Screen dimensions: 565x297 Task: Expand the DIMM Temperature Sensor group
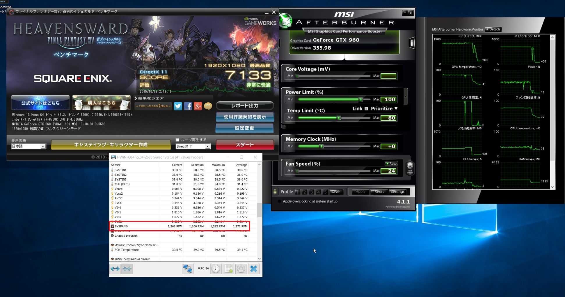[112, 259]
